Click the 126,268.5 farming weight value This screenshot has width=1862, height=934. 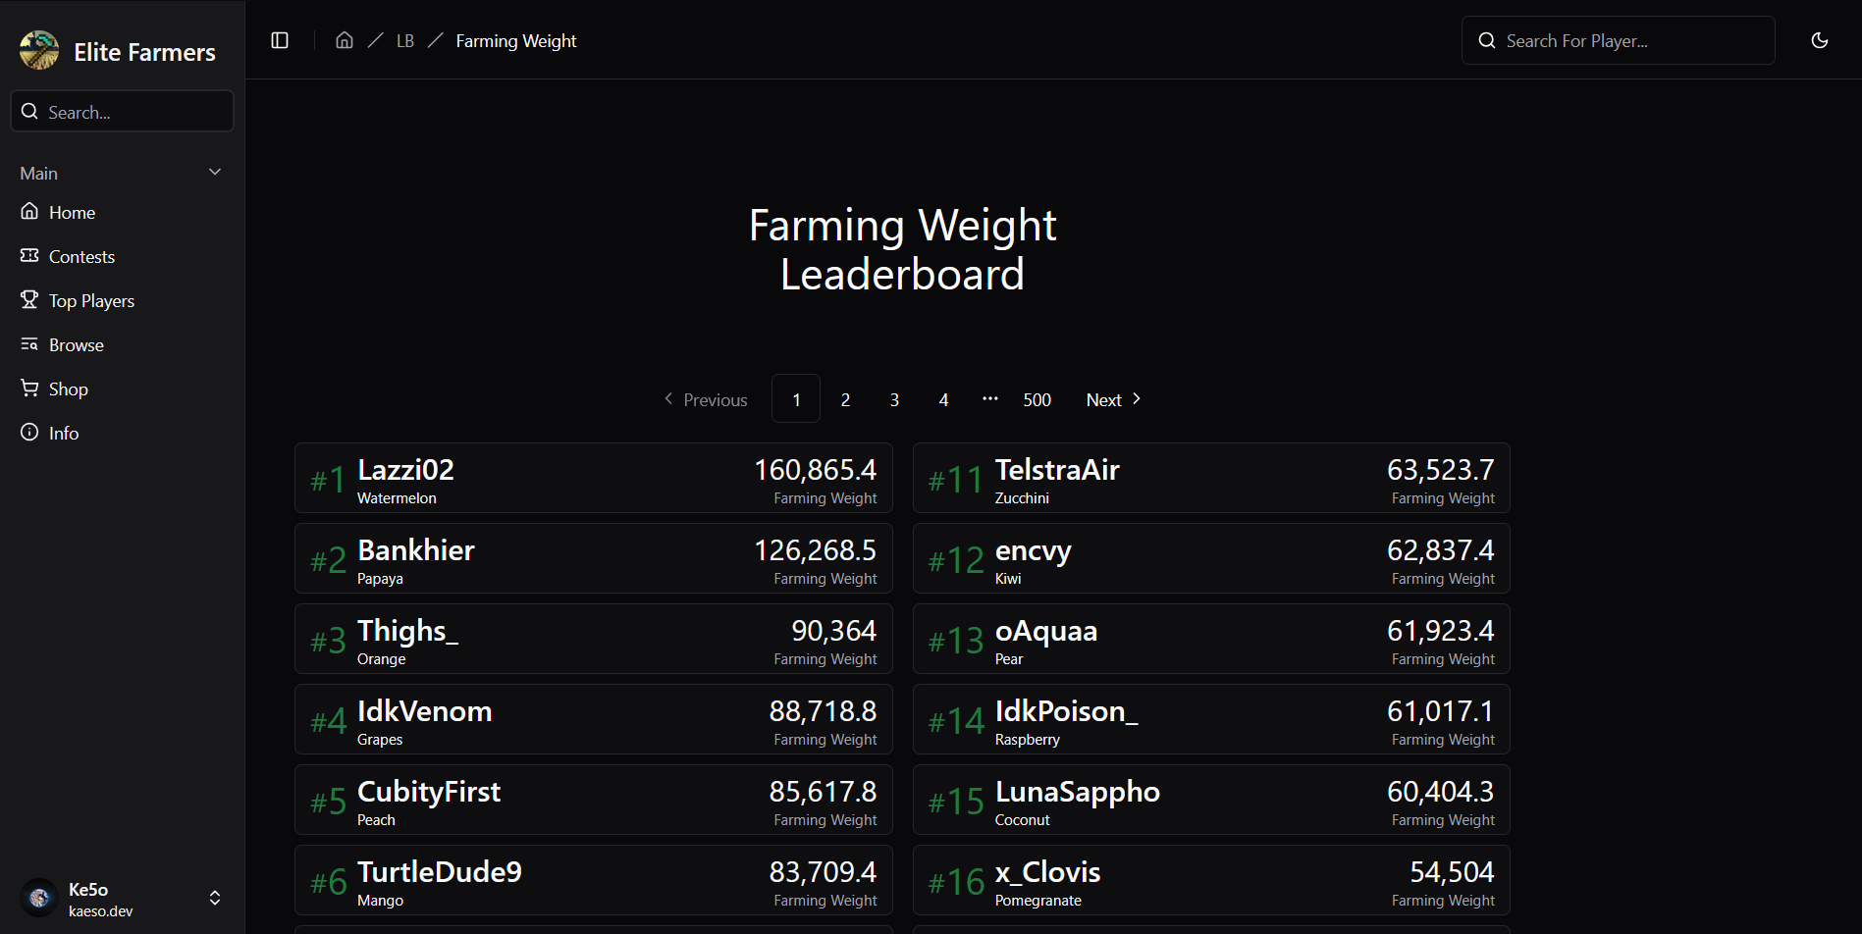816,550
